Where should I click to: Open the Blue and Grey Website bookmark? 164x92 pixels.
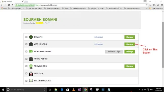pyautogui.click(x=34, y=8)
